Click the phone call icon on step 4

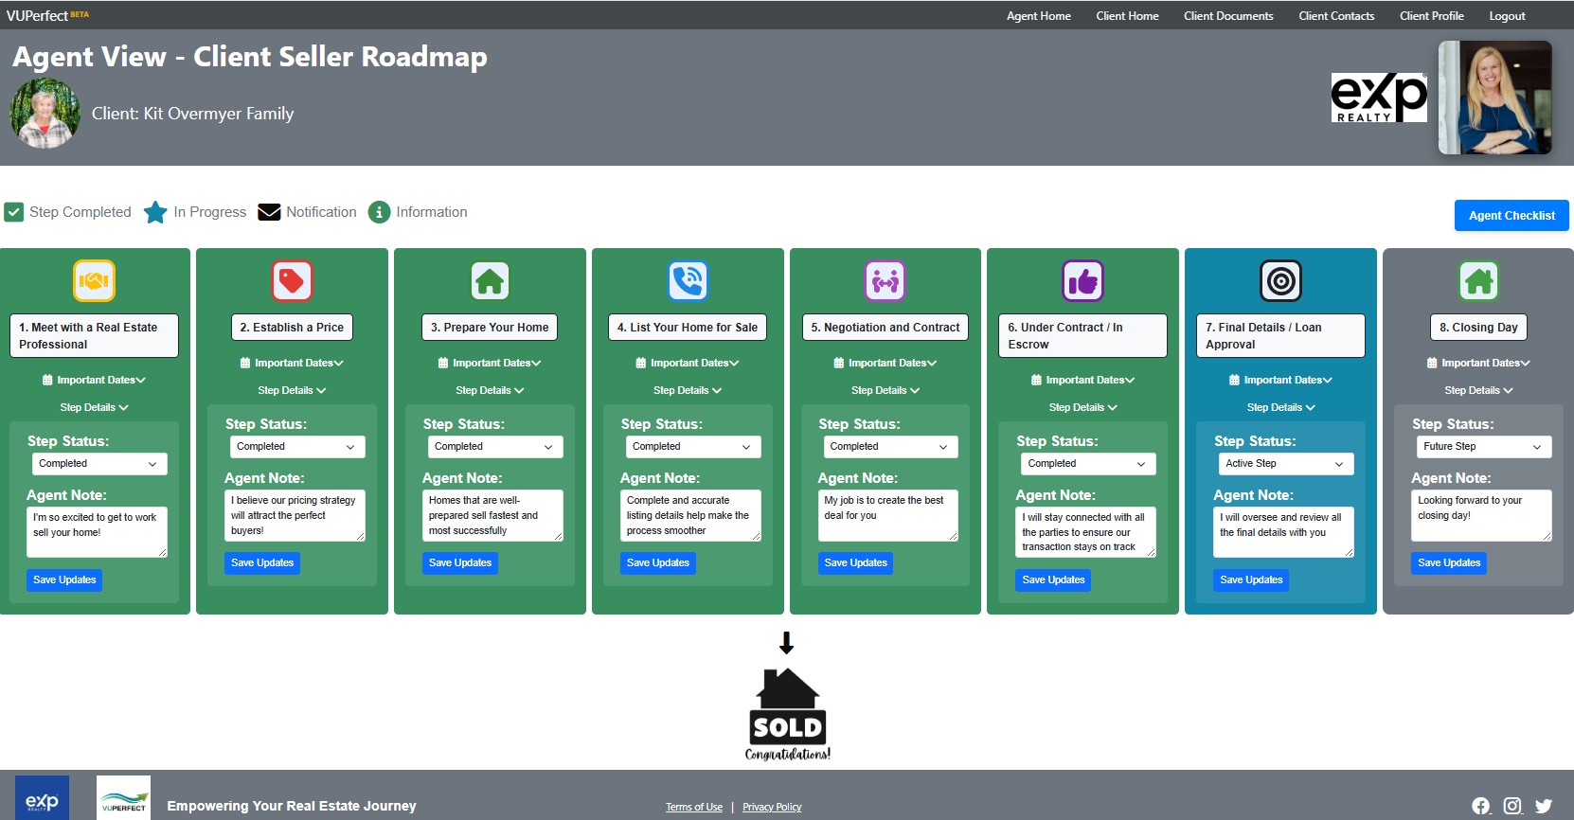click(x=688, y=280)
